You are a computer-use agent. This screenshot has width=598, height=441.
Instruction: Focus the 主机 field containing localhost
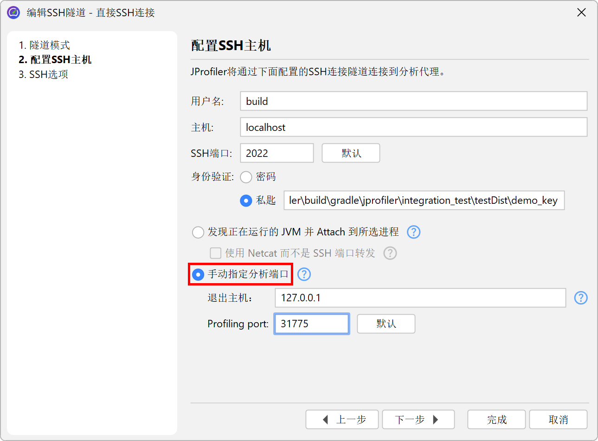point(414,127)
